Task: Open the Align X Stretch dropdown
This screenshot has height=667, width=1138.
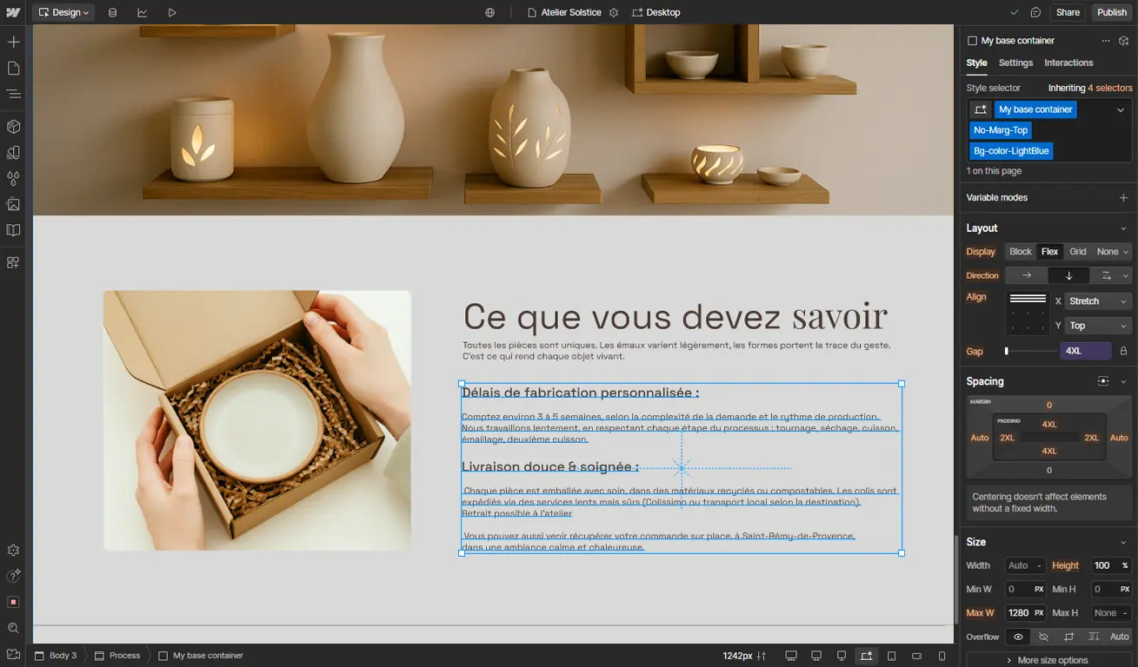Action: point(1098,301)
